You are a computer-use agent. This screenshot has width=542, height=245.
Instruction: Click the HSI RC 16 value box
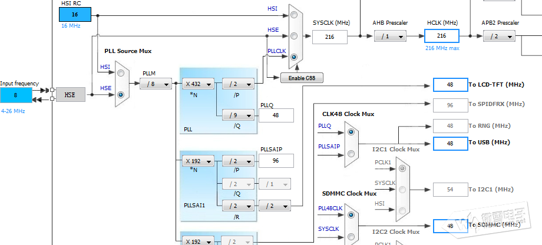pos(75,14)
